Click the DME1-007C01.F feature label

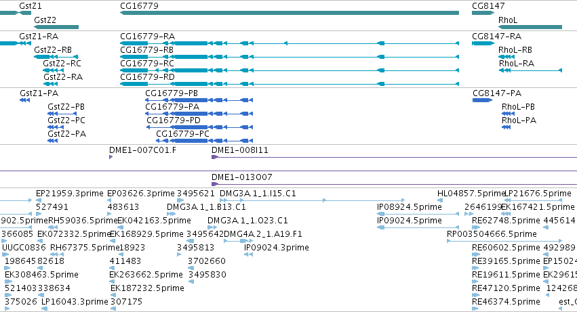[142, 150]
